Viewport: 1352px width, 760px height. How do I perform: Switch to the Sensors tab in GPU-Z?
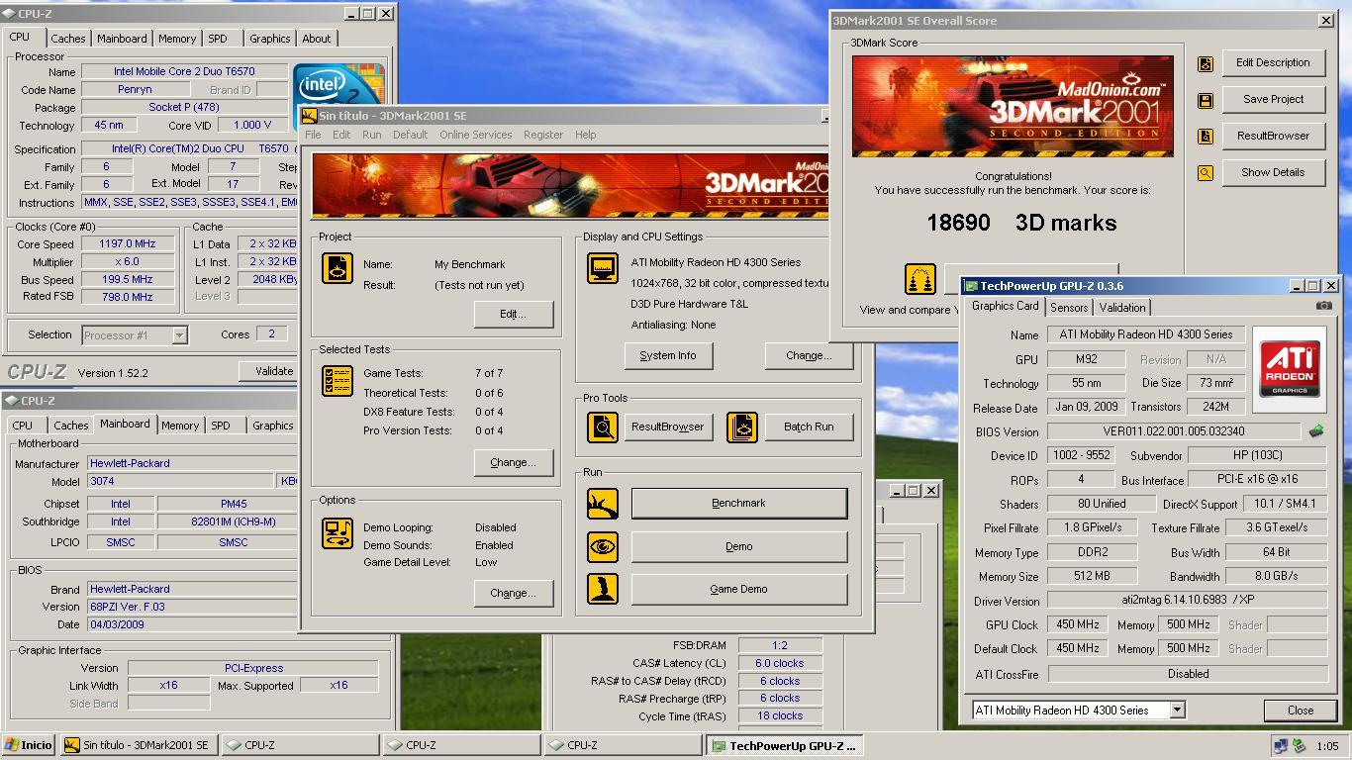point(1069,308)
